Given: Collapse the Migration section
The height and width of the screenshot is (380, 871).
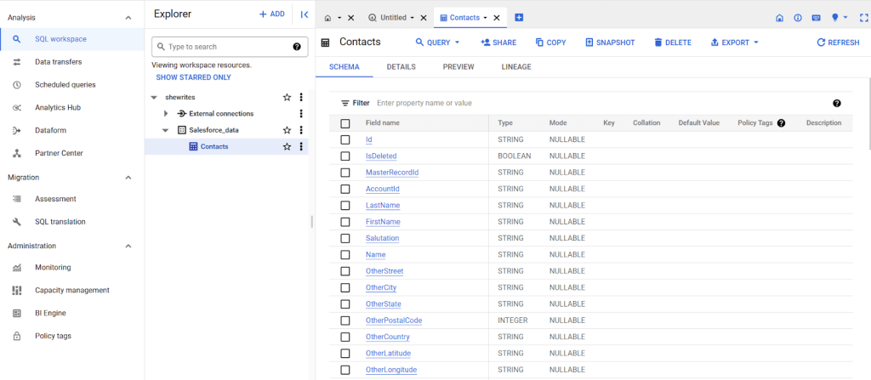Looking at the screenshot, I should pyautogui.click(x=128, y=178).
